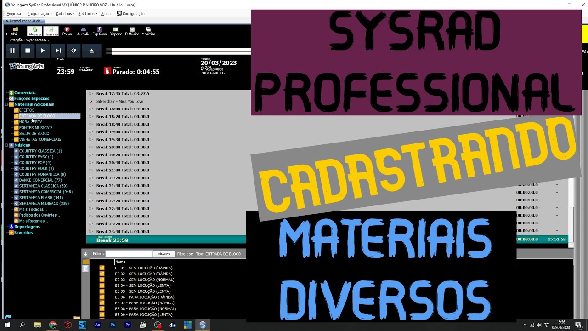Viewport: 588px width, 331px height.
Task: Open the Relatórios menu
Action: [x=88, y=14]
